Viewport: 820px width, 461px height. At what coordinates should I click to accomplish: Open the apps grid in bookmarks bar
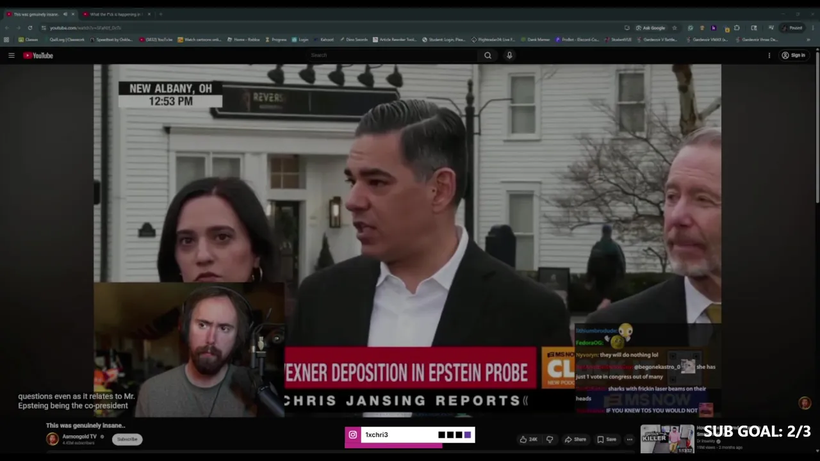pyautogui.click(x=6, y=40)
